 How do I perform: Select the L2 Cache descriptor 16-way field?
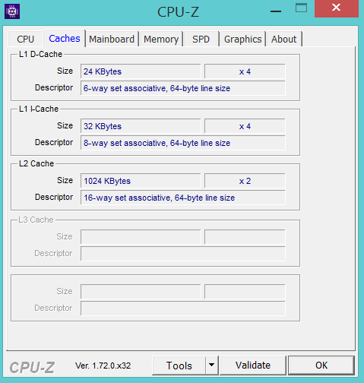point(183,198)
